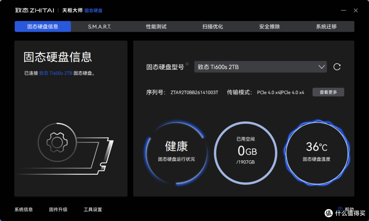Open the SSD model dropdown 致态 Ti600s 2TB

(x=260, y=67)
